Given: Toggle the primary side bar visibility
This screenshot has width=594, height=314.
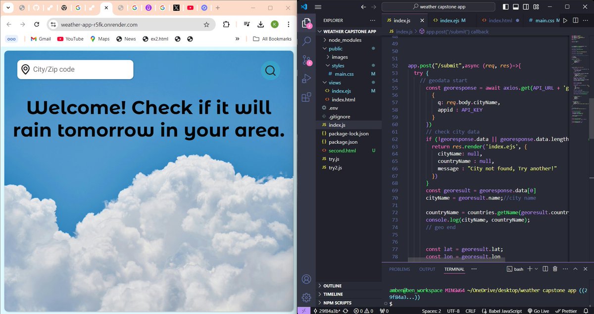Looking at the screenshot, I should tap(506, 7).
